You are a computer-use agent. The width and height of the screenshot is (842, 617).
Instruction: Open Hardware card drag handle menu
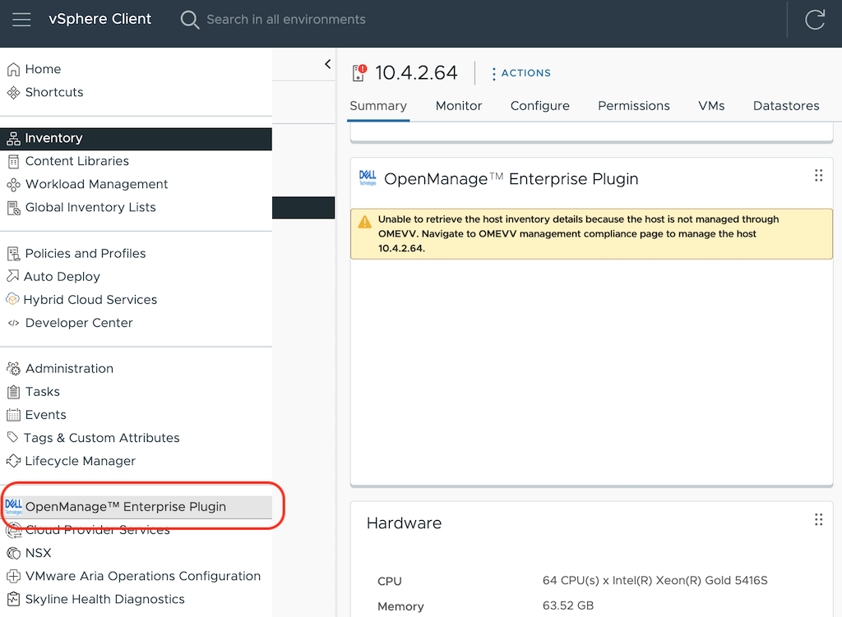tap(818, 520)
